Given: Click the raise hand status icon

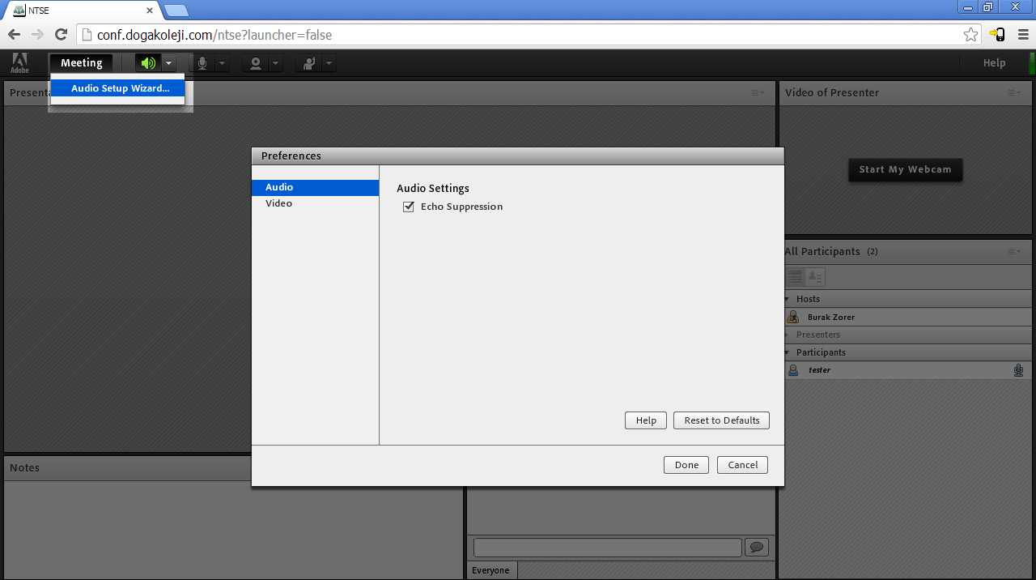Looking at the screenshot, I should coord(308,63).
